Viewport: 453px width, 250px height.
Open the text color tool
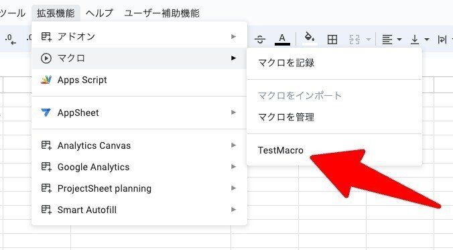click(282, 39)
